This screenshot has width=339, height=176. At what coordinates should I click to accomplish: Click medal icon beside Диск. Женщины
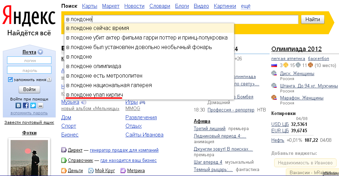[274, 73]
